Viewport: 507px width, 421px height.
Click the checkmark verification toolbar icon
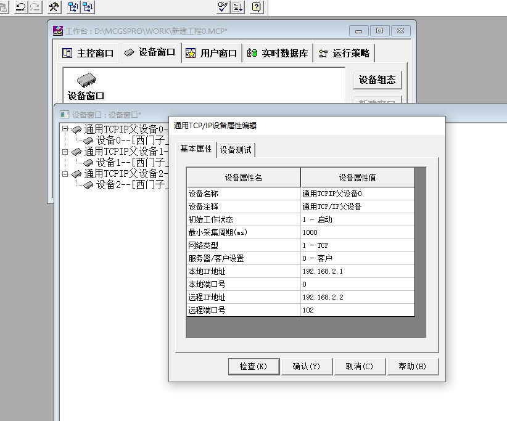click(223, 7)
